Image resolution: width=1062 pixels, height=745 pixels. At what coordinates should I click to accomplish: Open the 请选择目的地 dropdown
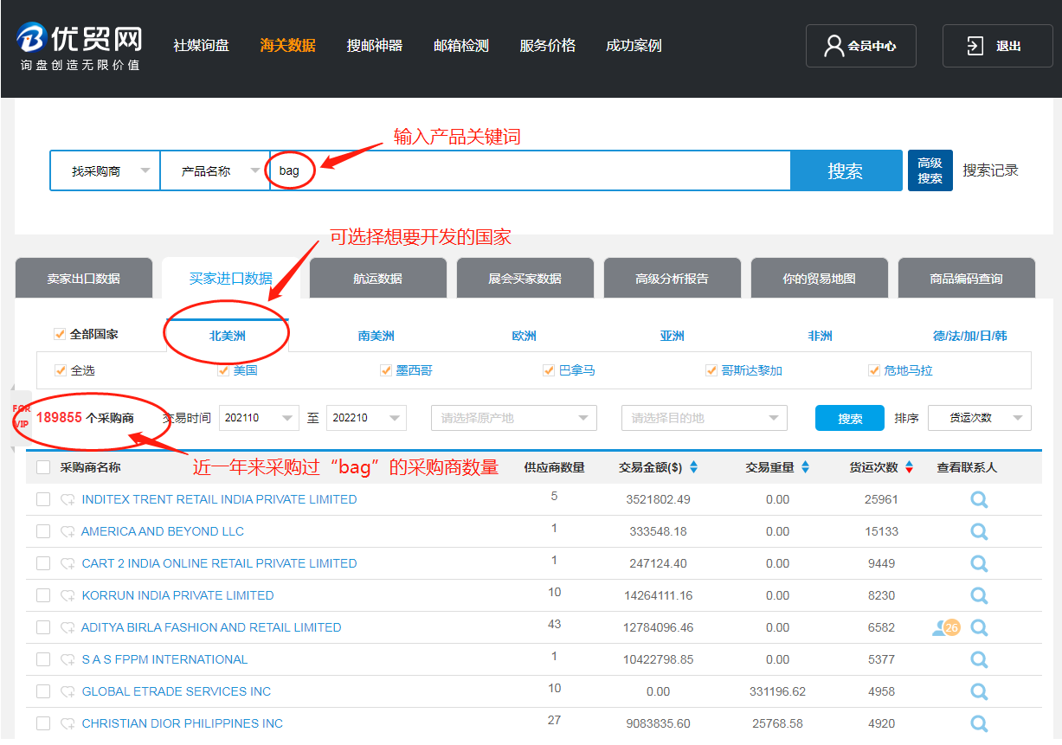pyautogui.click(x=705, y=418)
